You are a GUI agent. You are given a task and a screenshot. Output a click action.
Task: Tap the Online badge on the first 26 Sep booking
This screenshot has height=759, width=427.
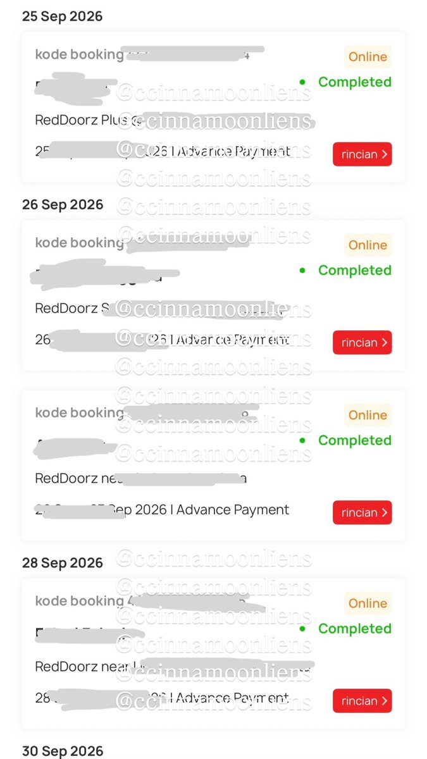click(x=368, y=245)
